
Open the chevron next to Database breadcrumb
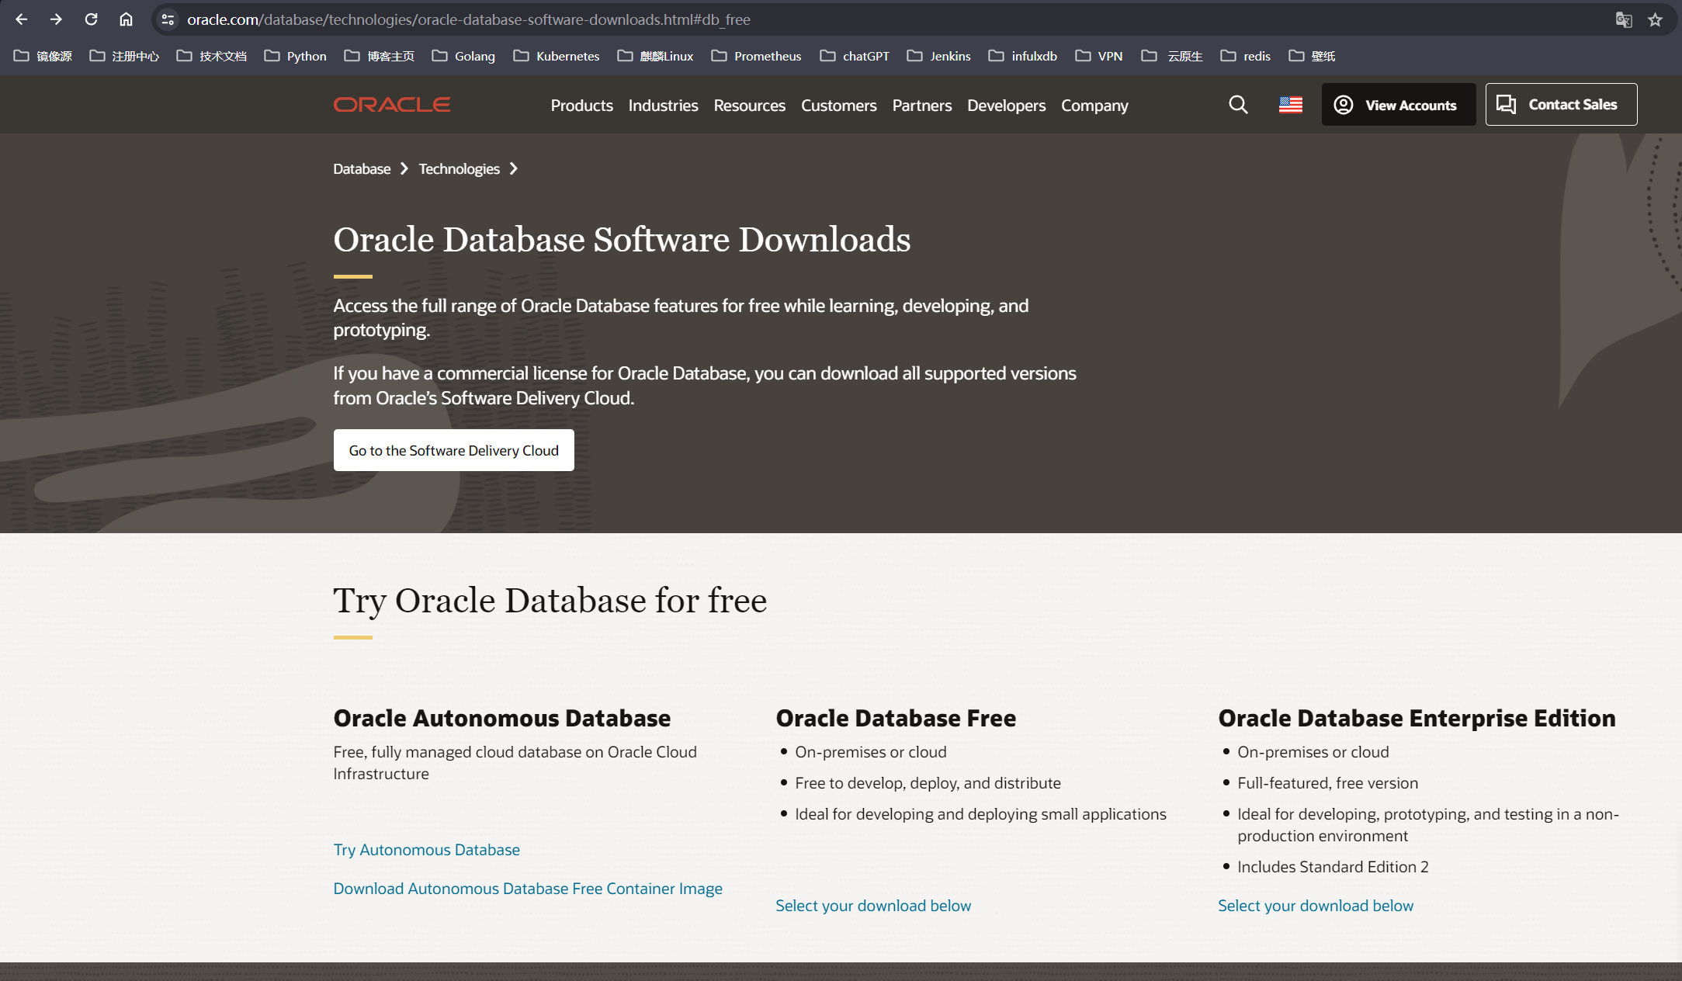coord(404,168)
